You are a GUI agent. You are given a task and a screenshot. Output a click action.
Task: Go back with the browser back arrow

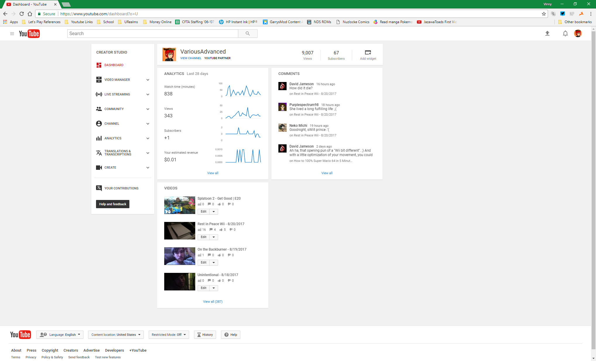click(5, 14)
